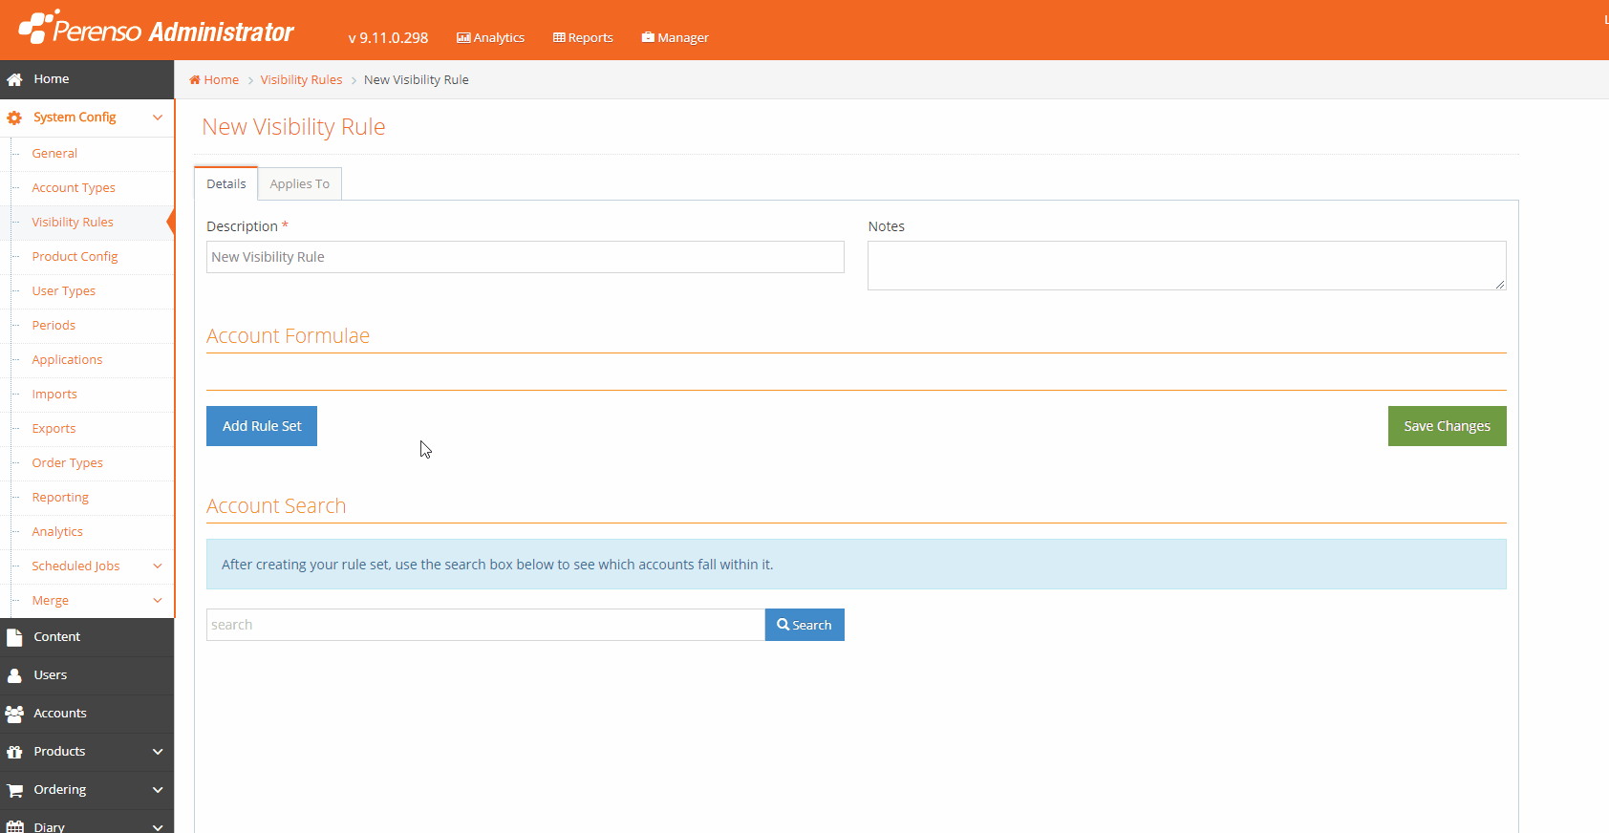Open User Types in sidebar
Image resolution: width=1609 pixels, height=833 pixels.
tap(63, 291)
